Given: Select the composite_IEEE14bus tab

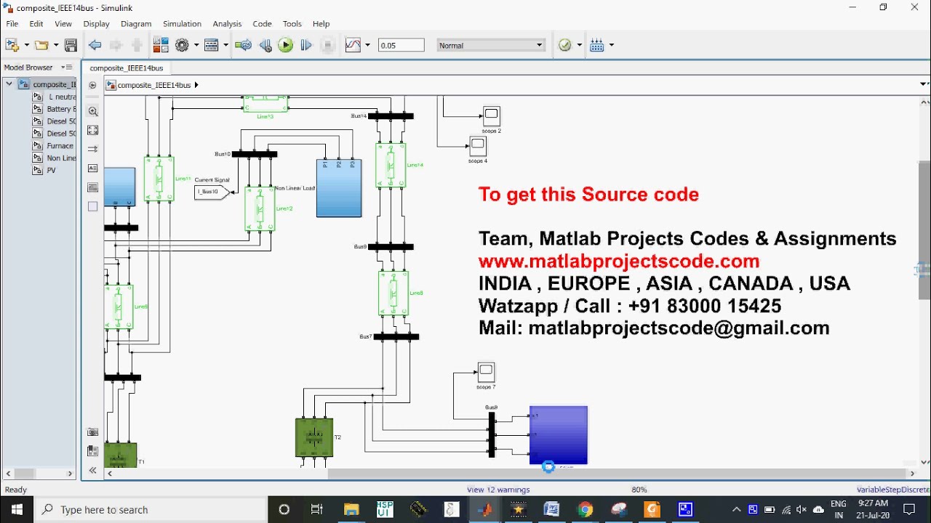Looking at the screenshot, I should pos(127,68).
